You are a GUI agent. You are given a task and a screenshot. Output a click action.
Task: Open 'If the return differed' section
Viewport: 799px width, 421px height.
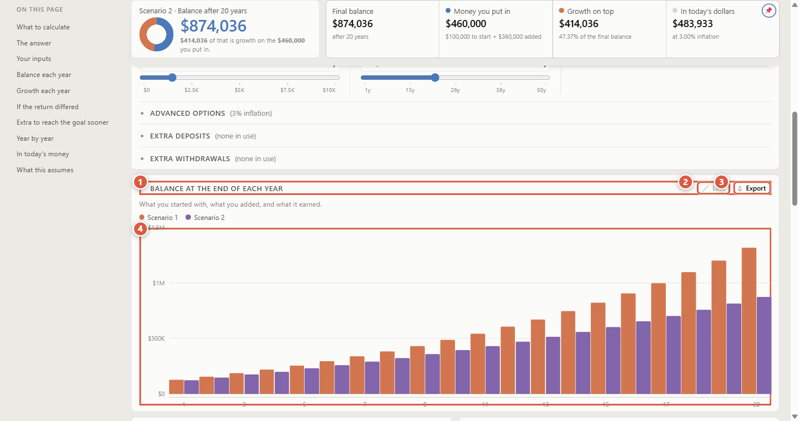click(48, 107)
